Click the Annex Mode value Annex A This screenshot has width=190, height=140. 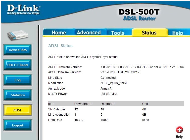click(x=106, y=89)
